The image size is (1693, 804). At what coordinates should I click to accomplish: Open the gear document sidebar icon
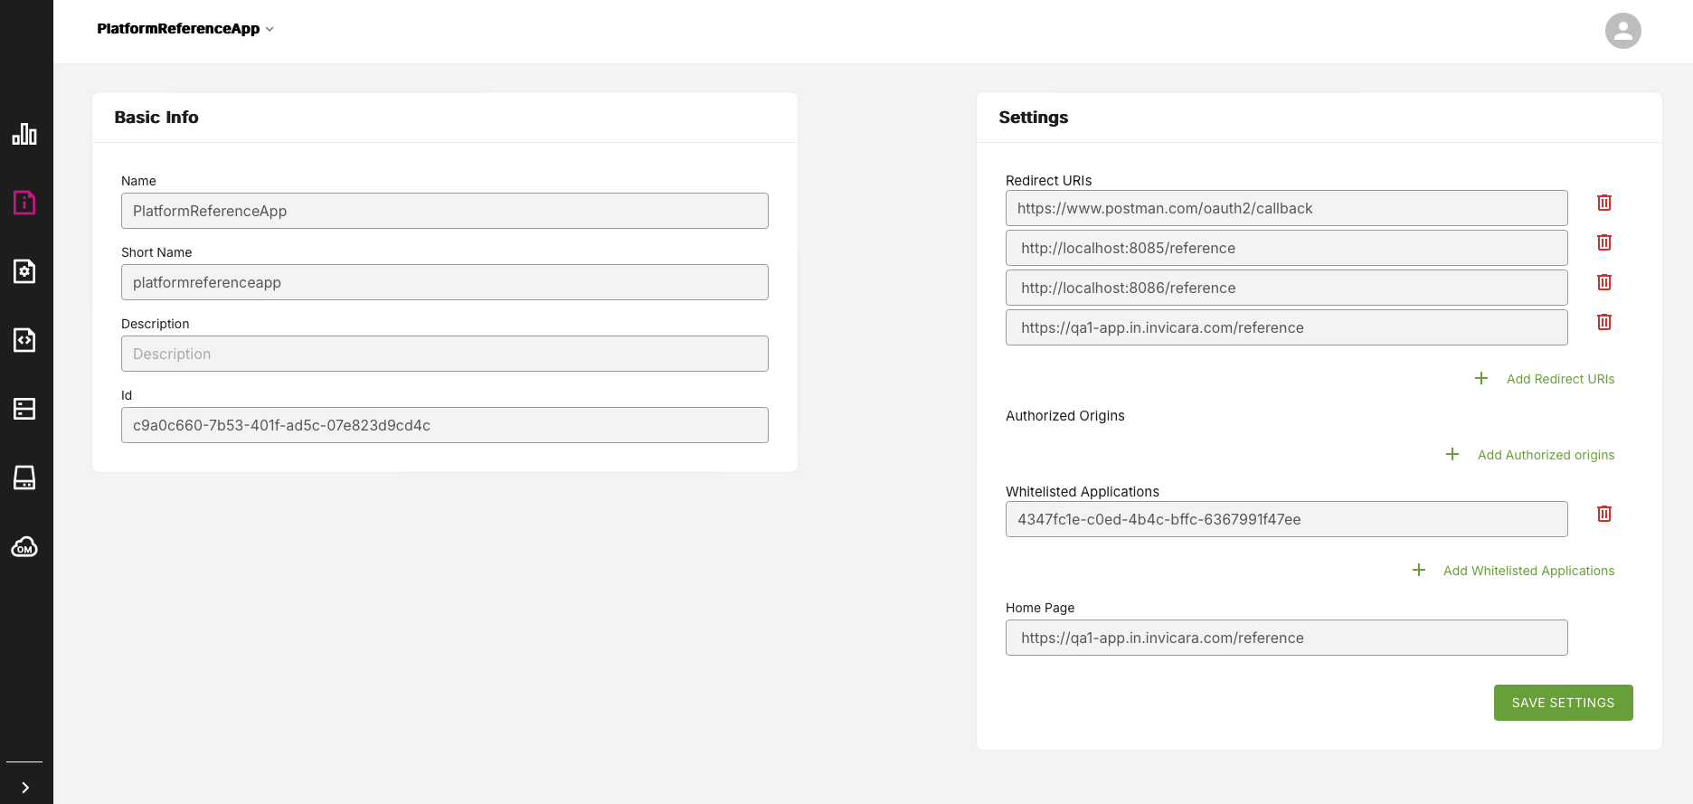(x=24, y=271)
